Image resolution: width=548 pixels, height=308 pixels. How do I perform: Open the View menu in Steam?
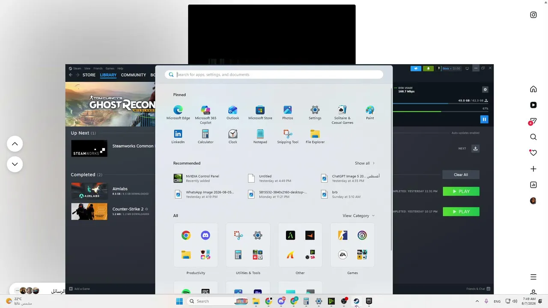tap(87, 68)
